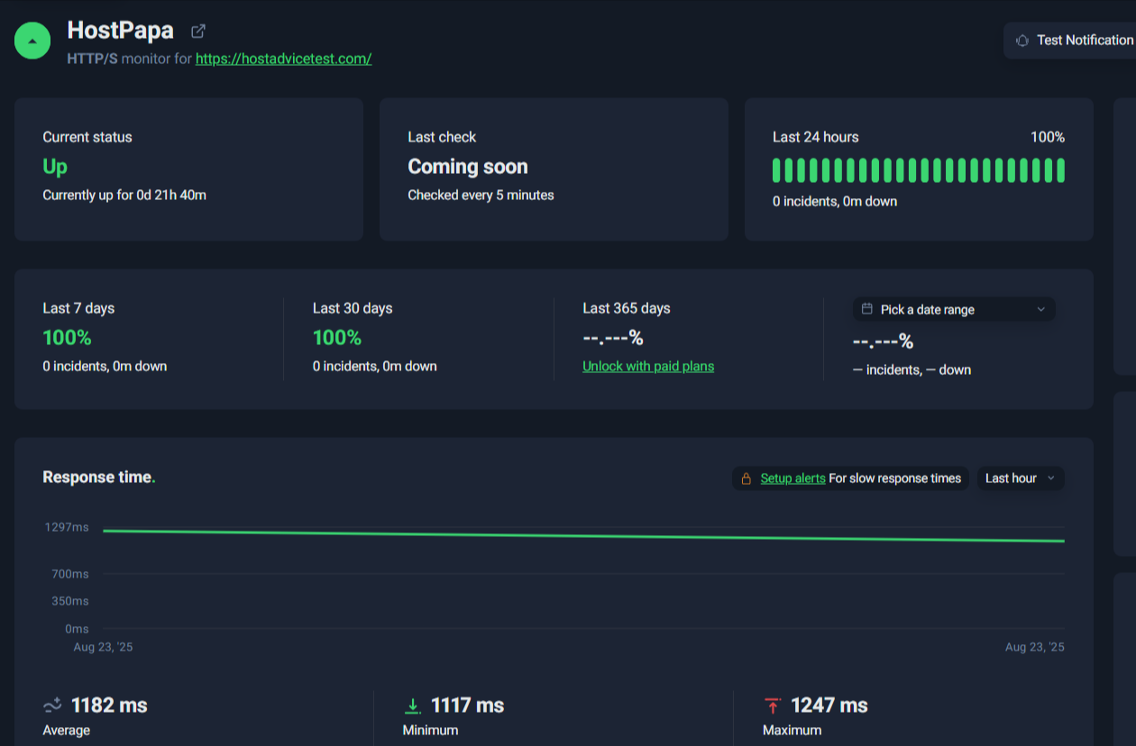Click the 0ms axis label
The width and height of the screenshot is (1136, 746).
point(78,629)
